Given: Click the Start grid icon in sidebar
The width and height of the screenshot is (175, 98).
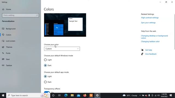Looking at the screenshot, I should coord(3,59).
